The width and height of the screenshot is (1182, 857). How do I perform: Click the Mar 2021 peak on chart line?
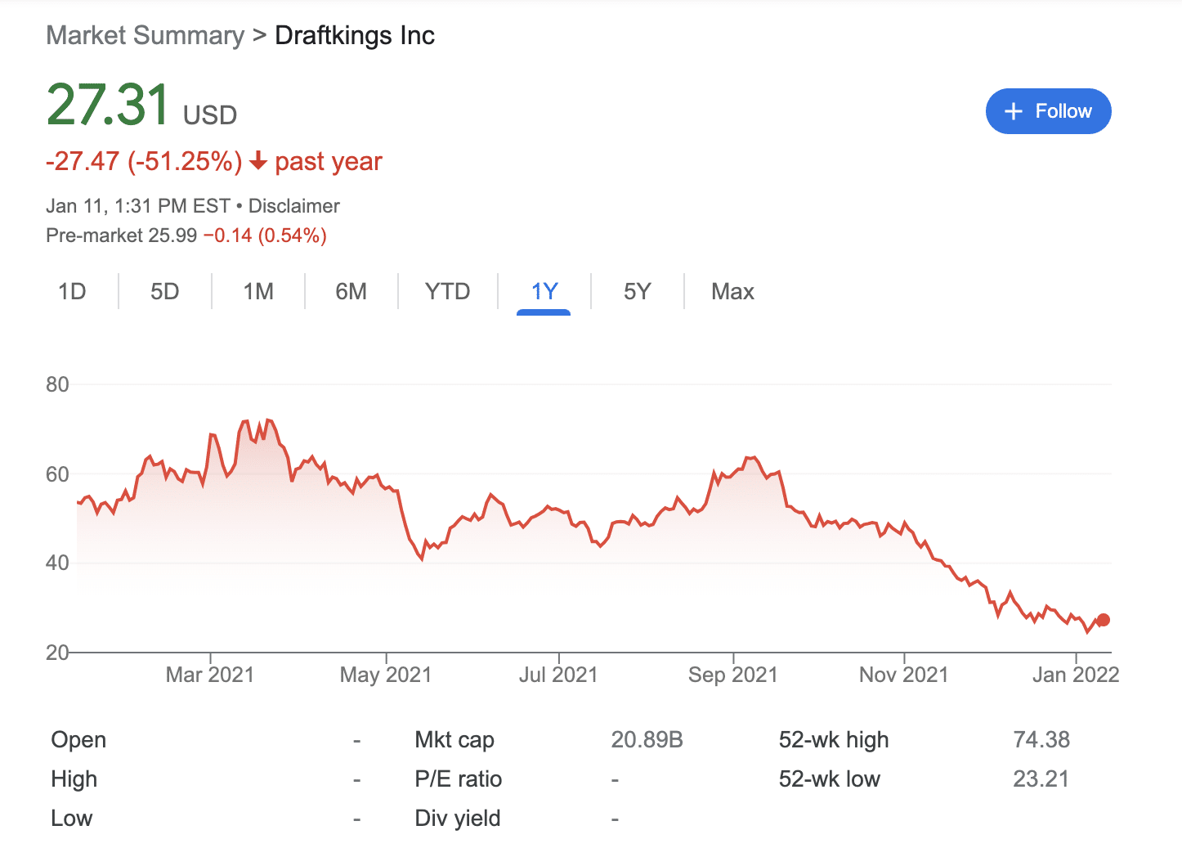click(269, 420)
